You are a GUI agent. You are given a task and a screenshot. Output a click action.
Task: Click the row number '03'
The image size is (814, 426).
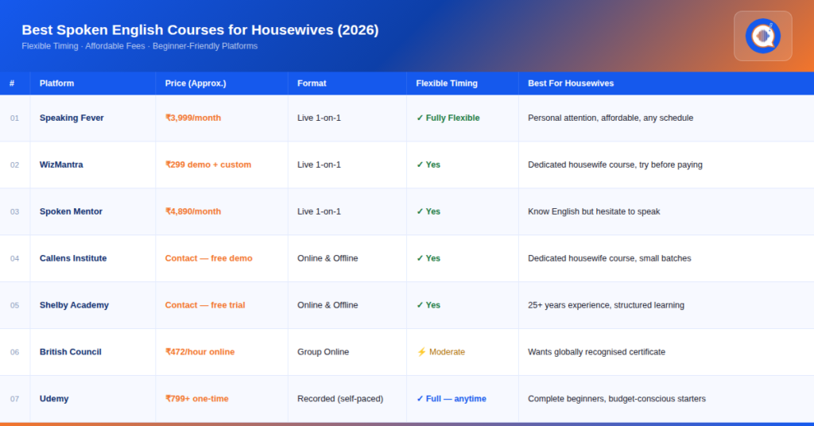(14, 211)
